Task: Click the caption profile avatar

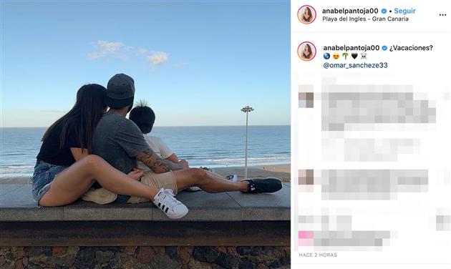Action: tap(306, 52)
